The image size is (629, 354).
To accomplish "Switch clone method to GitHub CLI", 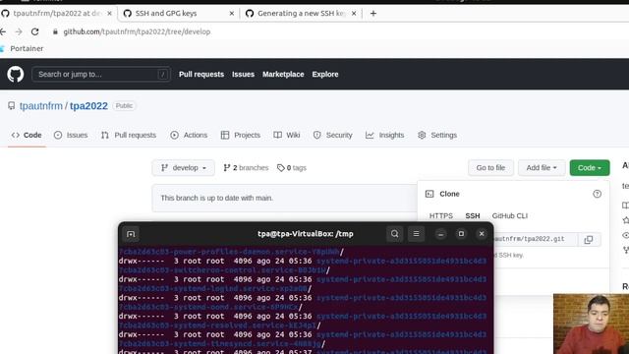I will coord(510,216).
